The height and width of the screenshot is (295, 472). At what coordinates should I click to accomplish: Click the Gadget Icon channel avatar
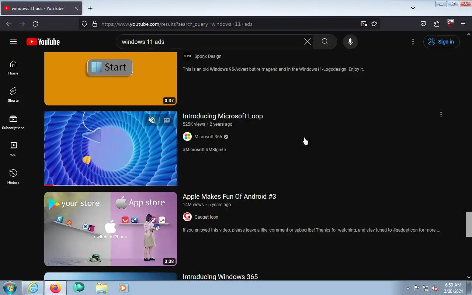(187, 217)
